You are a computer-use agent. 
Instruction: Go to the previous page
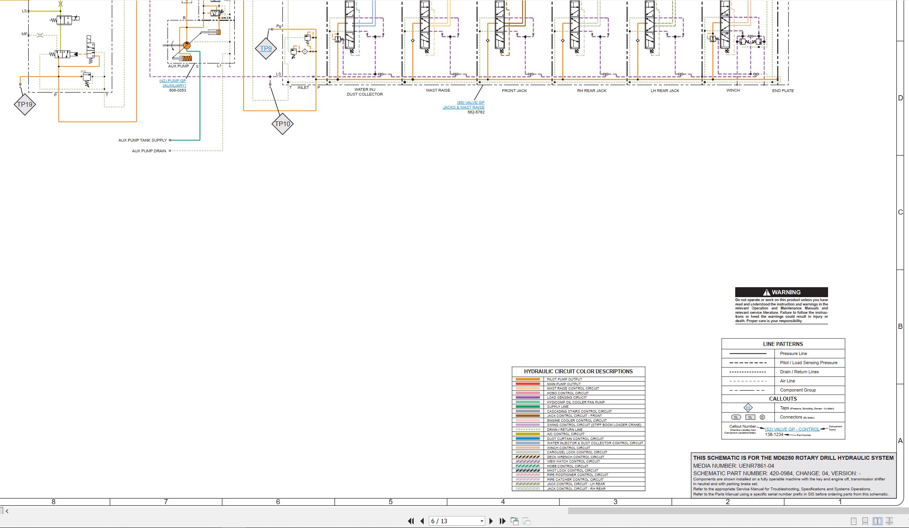coord(422,521)
